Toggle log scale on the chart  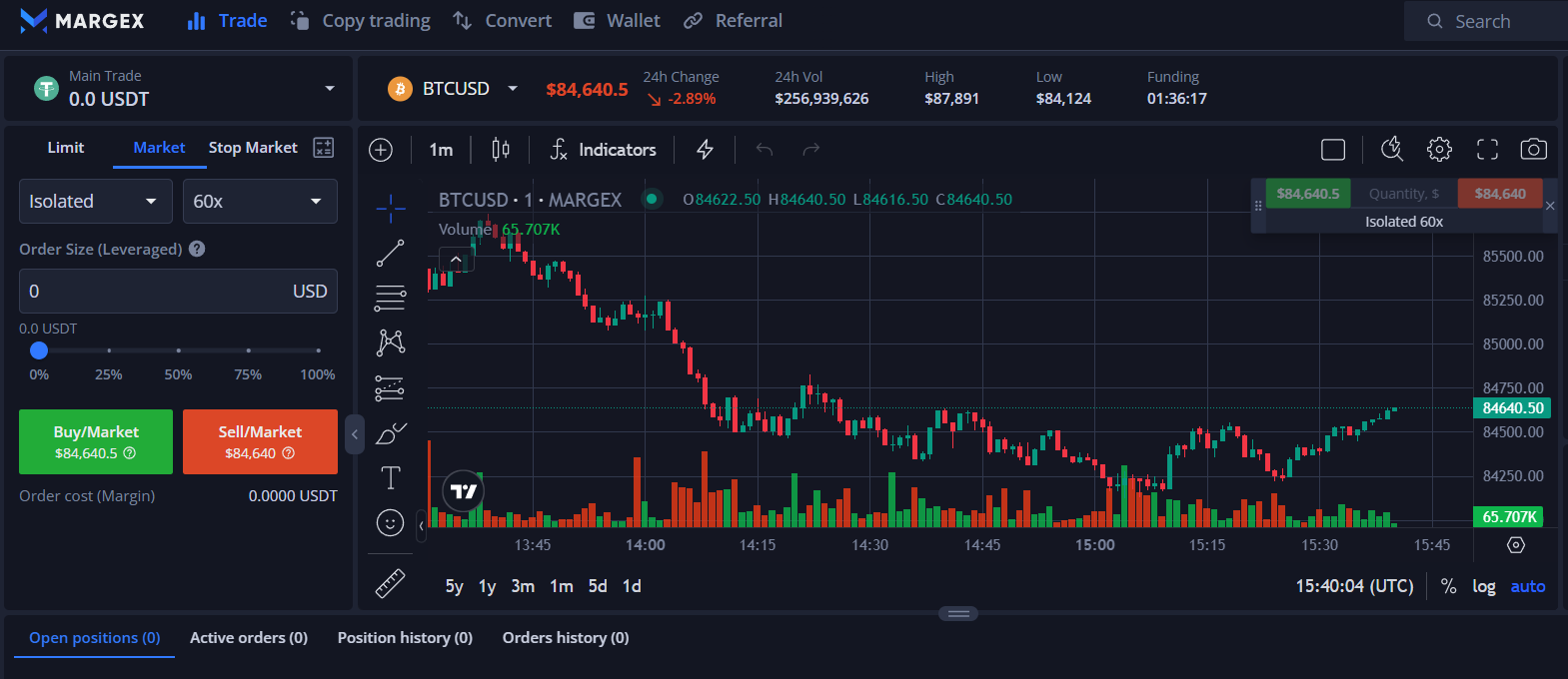click(x=1484, y=586)
